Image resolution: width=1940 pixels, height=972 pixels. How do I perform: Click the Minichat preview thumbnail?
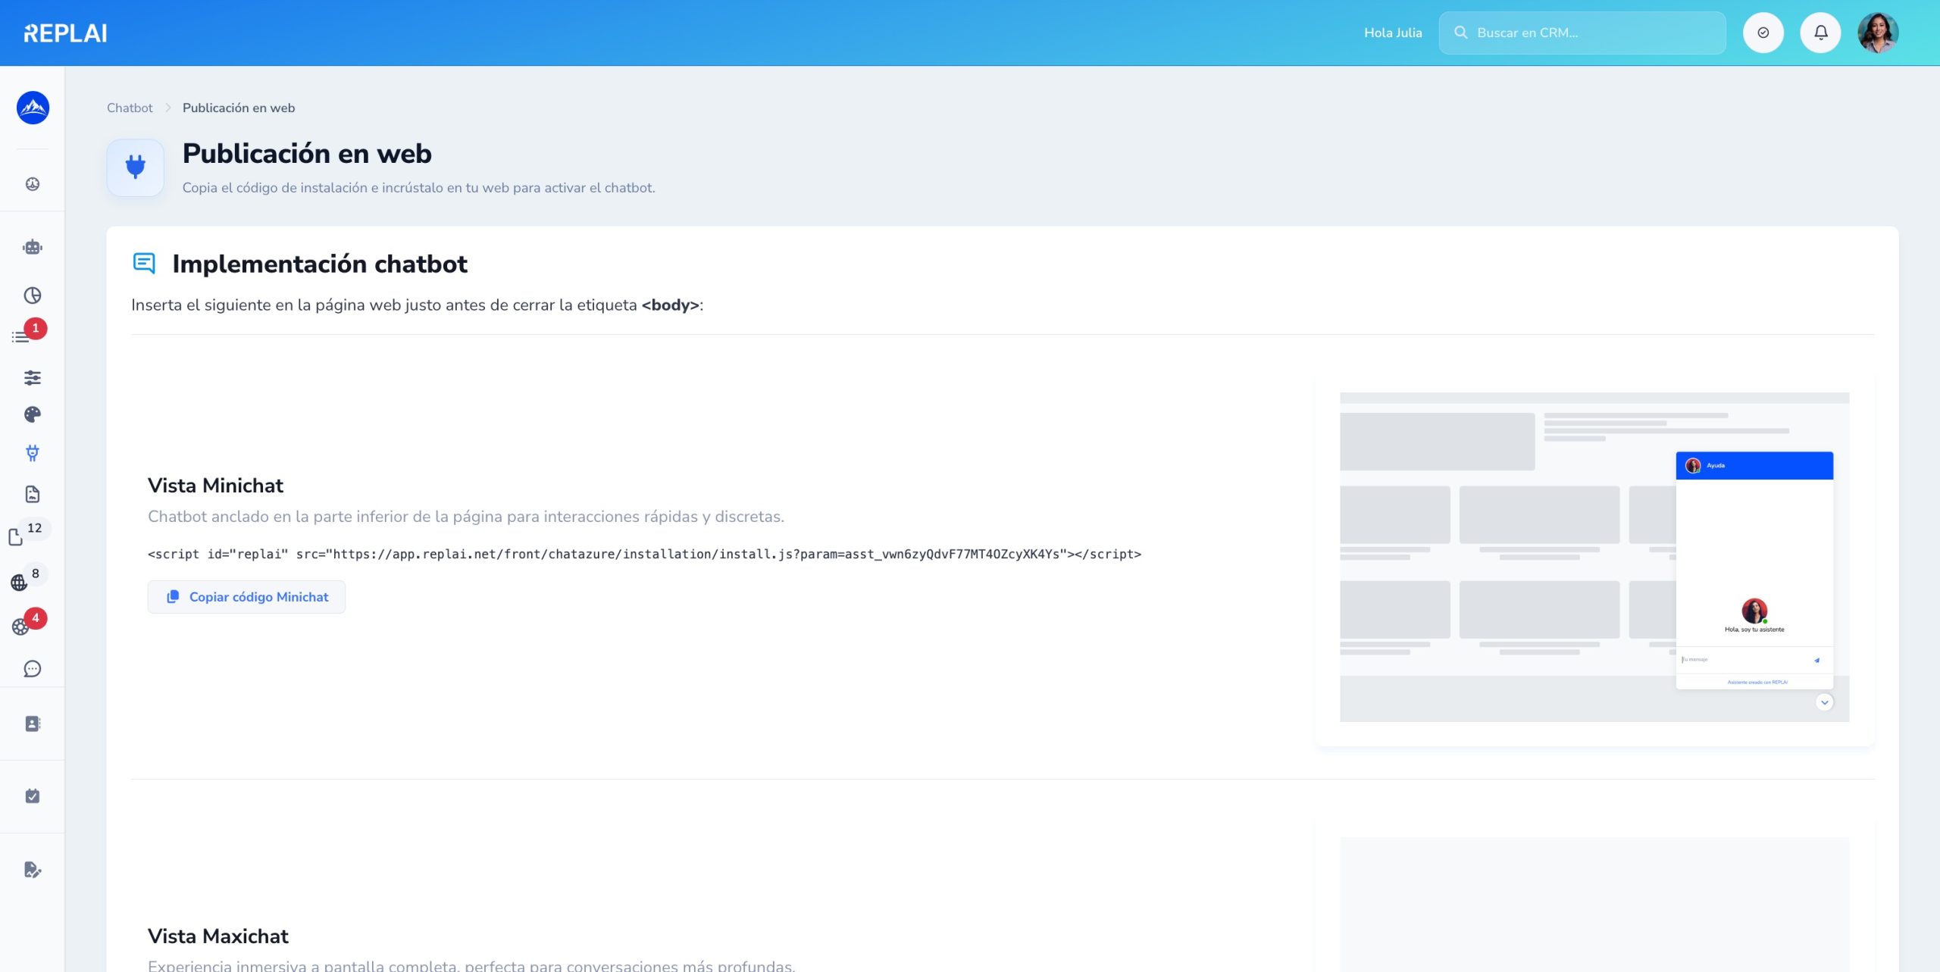[x=1594, y=557]
